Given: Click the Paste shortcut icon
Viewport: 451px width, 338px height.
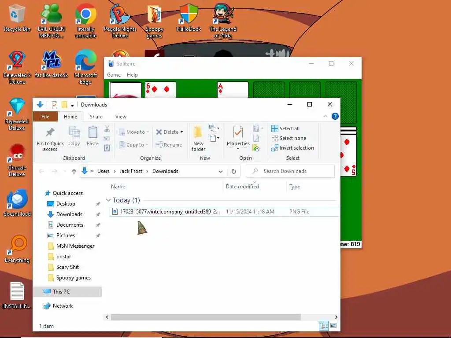Looking at the screenshot, I should click(107, 148).
